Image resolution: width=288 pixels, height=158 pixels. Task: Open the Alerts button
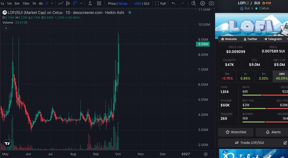271,132
